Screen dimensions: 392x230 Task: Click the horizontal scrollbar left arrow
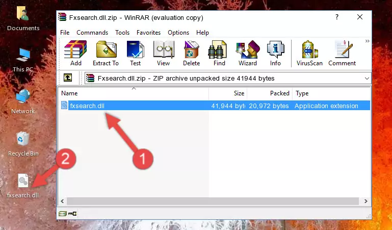(63, 201)
